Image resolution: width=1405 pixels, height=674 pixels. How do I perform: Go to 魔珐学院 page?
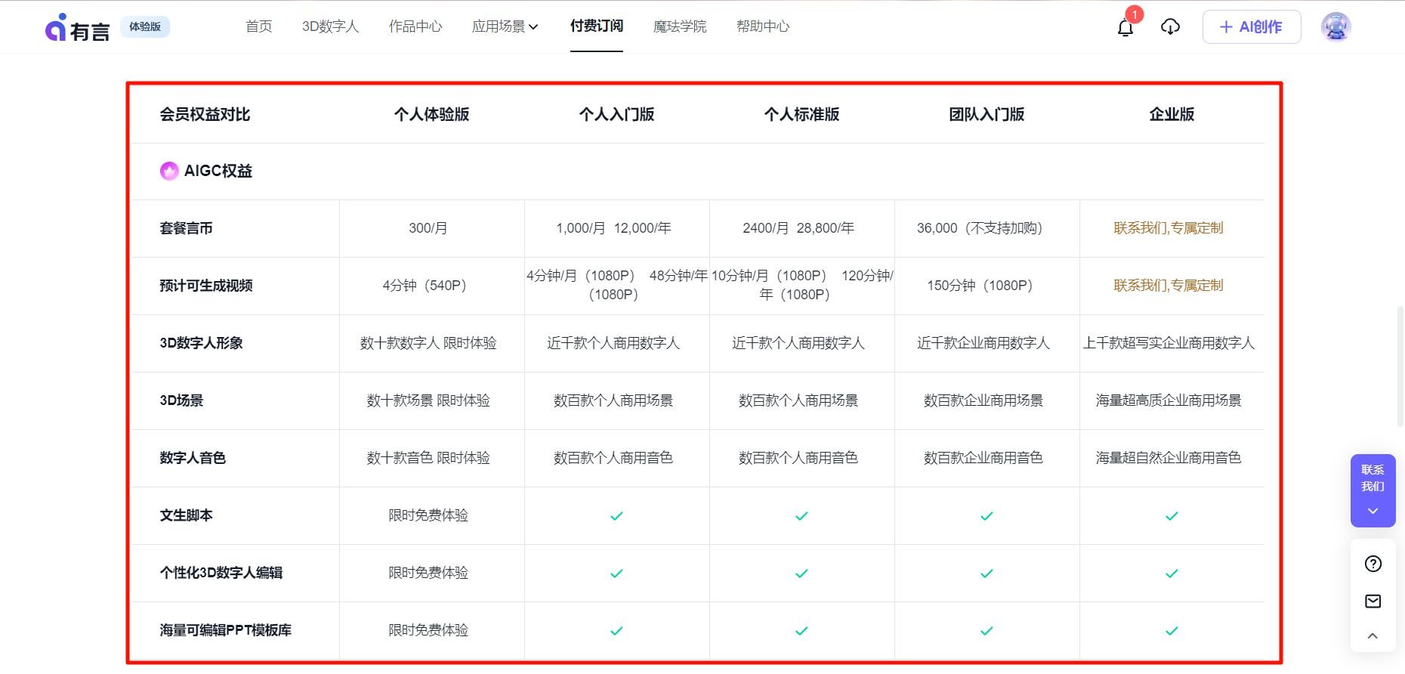(679, 27)
